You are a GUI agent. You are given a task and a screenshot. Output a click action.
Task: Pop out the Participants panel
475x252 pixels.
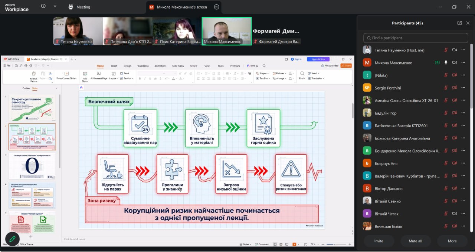(459, 23)
